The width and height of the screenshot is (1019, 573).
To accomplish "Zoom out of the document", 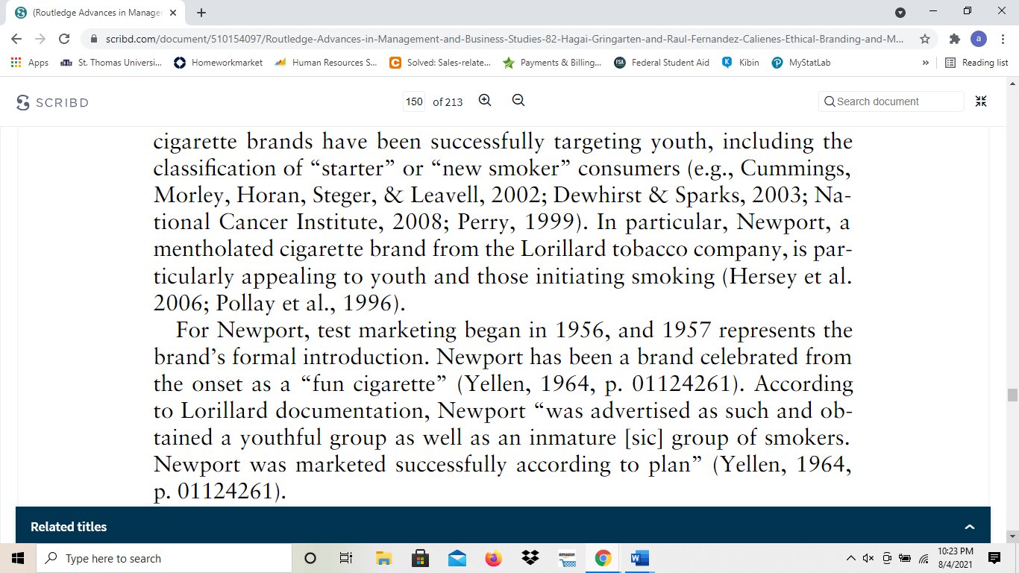I will 518,101.
